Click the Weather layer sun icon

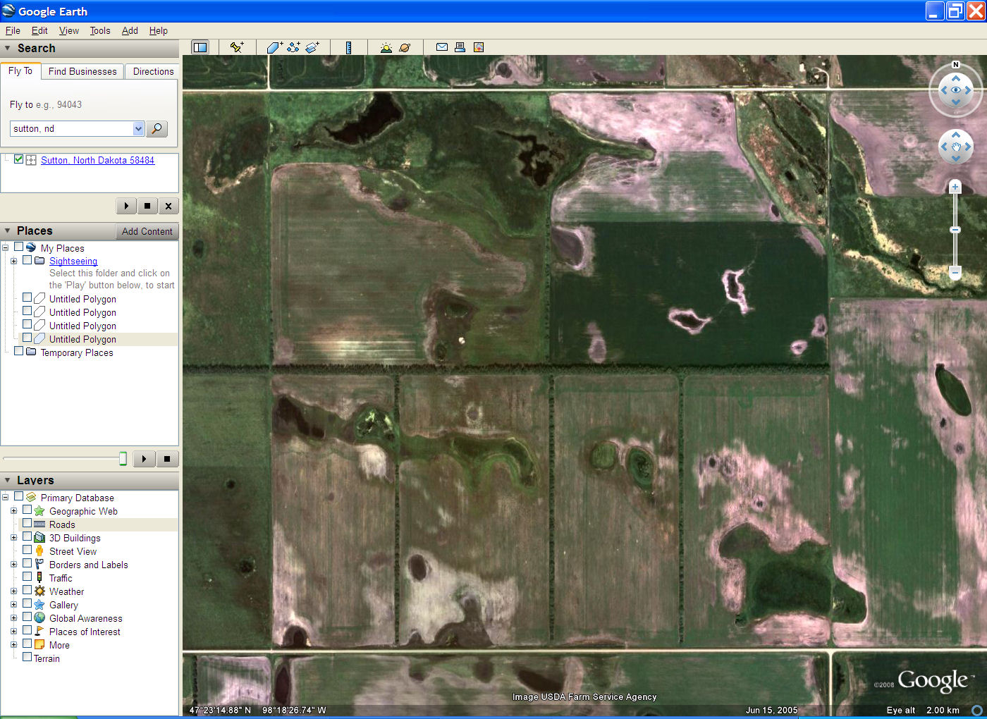coord(39,591)
